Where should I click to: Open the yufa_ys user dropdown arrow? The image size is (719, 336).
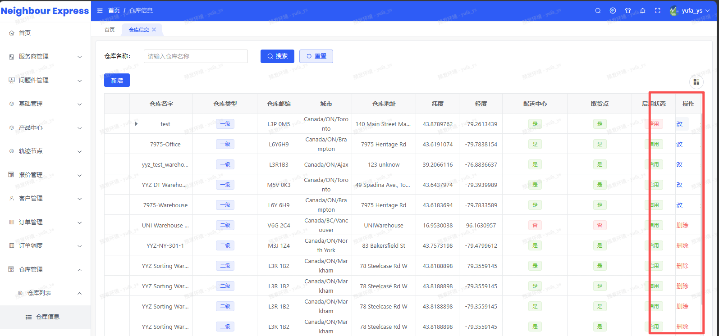pyautogui.click(x=707, y=11)
